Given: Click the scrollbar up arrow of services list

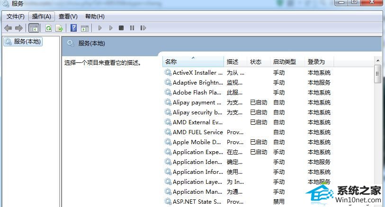Looking at the screenshot, I should 377,60.
